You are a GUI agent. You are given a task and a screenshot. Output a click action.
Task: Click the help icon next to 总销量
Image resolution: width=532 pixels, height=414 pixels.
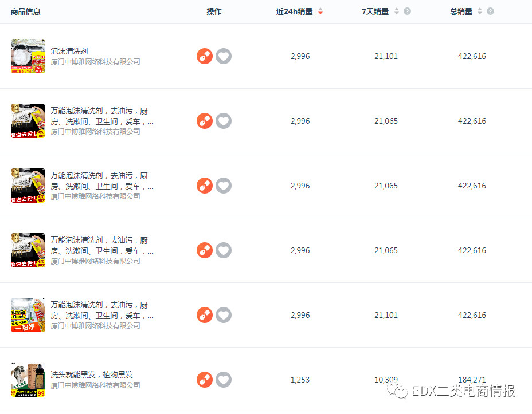coord(490,11)
